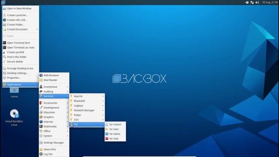Click the green tor start icon
The width and height of the screenshot is (279, 157).
(x=107, y=129)
